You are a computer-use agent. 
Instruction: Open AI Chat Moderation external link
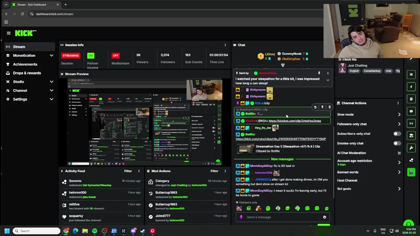(399, 153)
